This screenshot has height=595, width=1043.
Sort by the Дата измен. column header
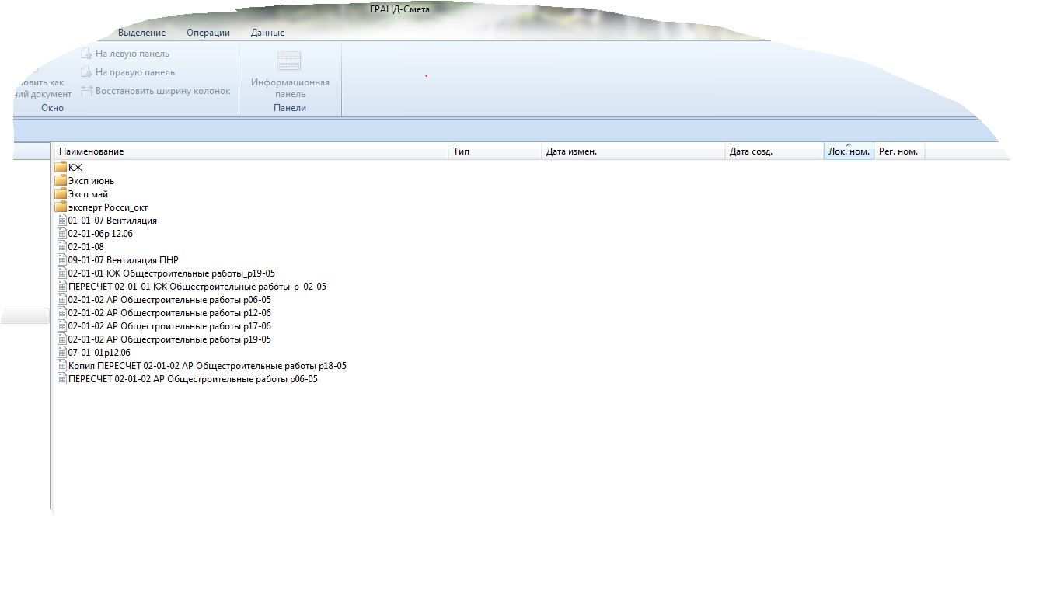(x=633, y=151)
